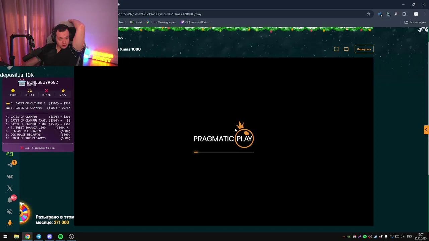Open OBS Studio from the taskbar
Image resolution: width=429 pixels, height=241 pixels.
pos(71,237)
